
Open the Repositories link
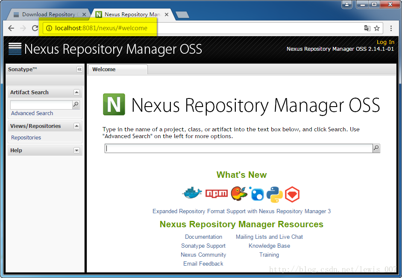[26, 137]
